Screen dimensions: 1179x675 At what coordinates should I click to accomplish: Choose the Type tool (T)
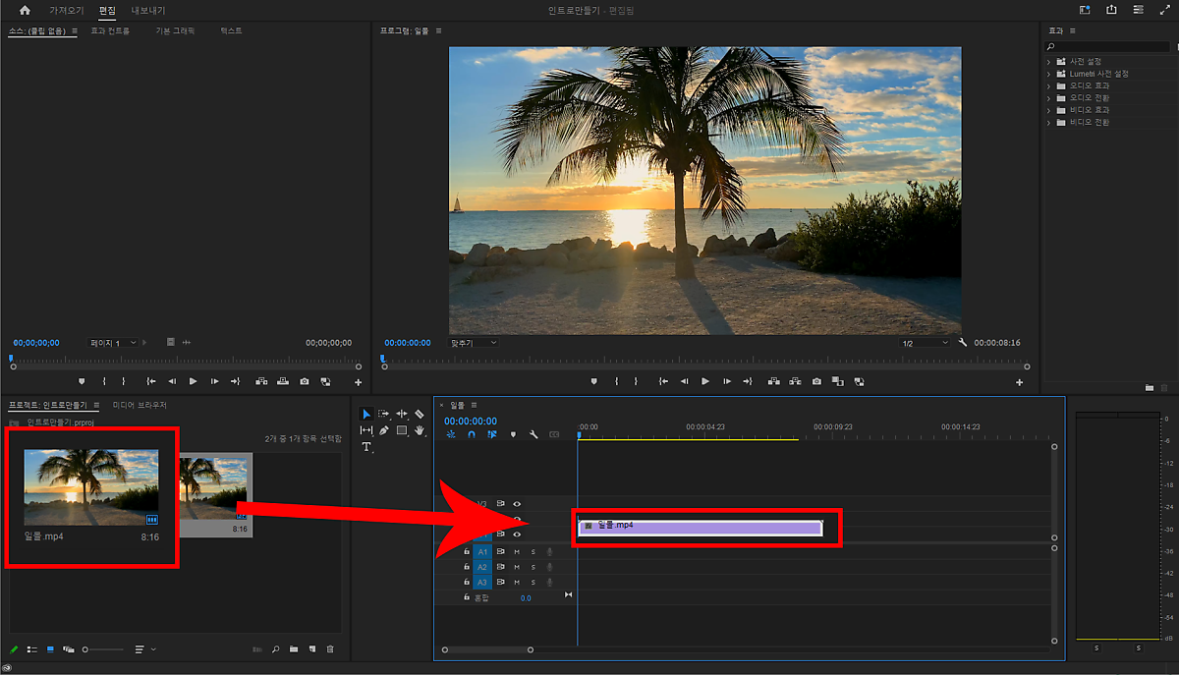coord(366,447)
